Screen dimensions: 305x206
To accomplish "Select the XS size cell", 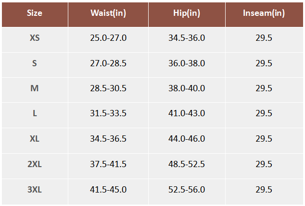I will click(35, 38).
